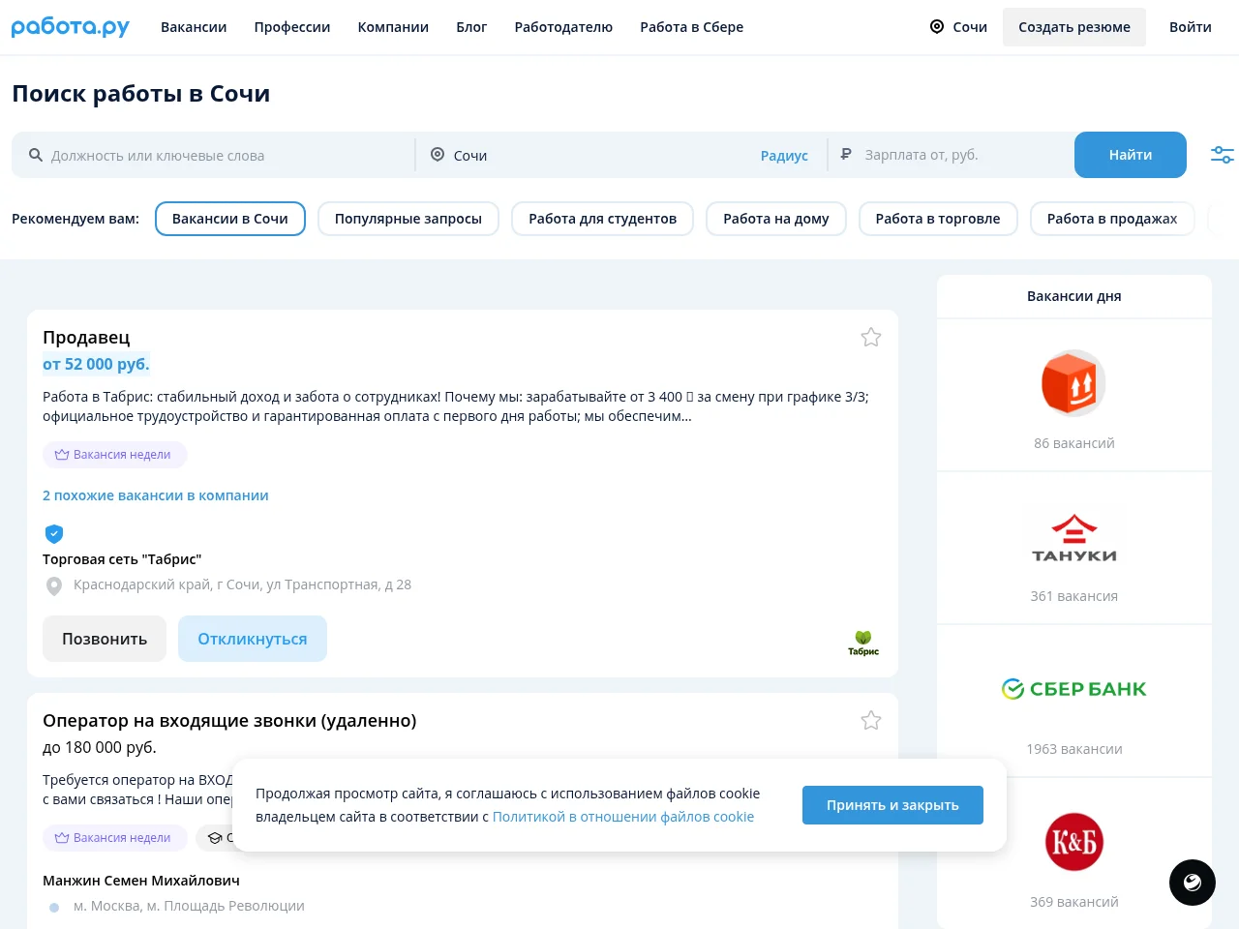Click Откликнуться on Продавец vacancy
Screen dimensions: 1239x929
click(253, 639)
